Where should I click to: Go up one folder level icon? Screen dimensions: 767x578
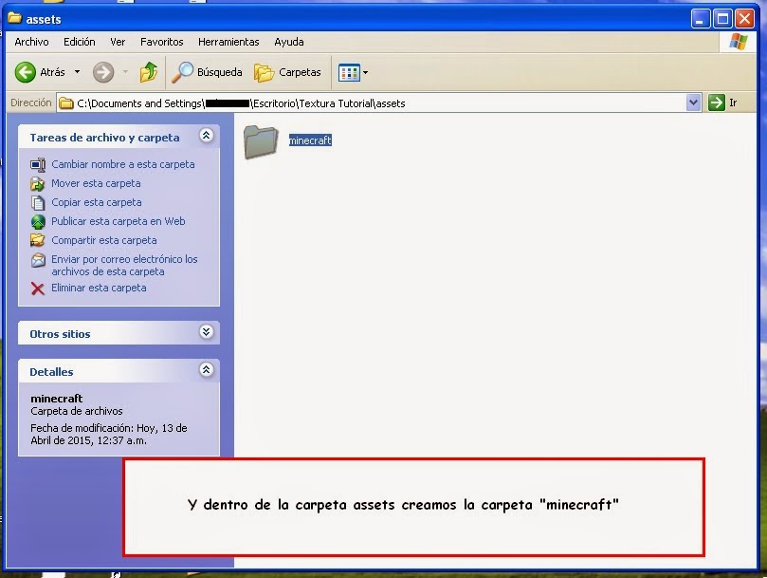[x=149, y=72]
